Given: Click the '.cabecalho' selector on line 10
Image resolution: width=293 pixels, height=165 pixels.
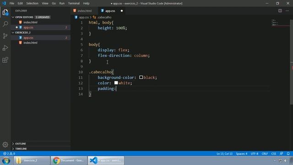Looking at the screenshot, I should click(x=100, y=72).
